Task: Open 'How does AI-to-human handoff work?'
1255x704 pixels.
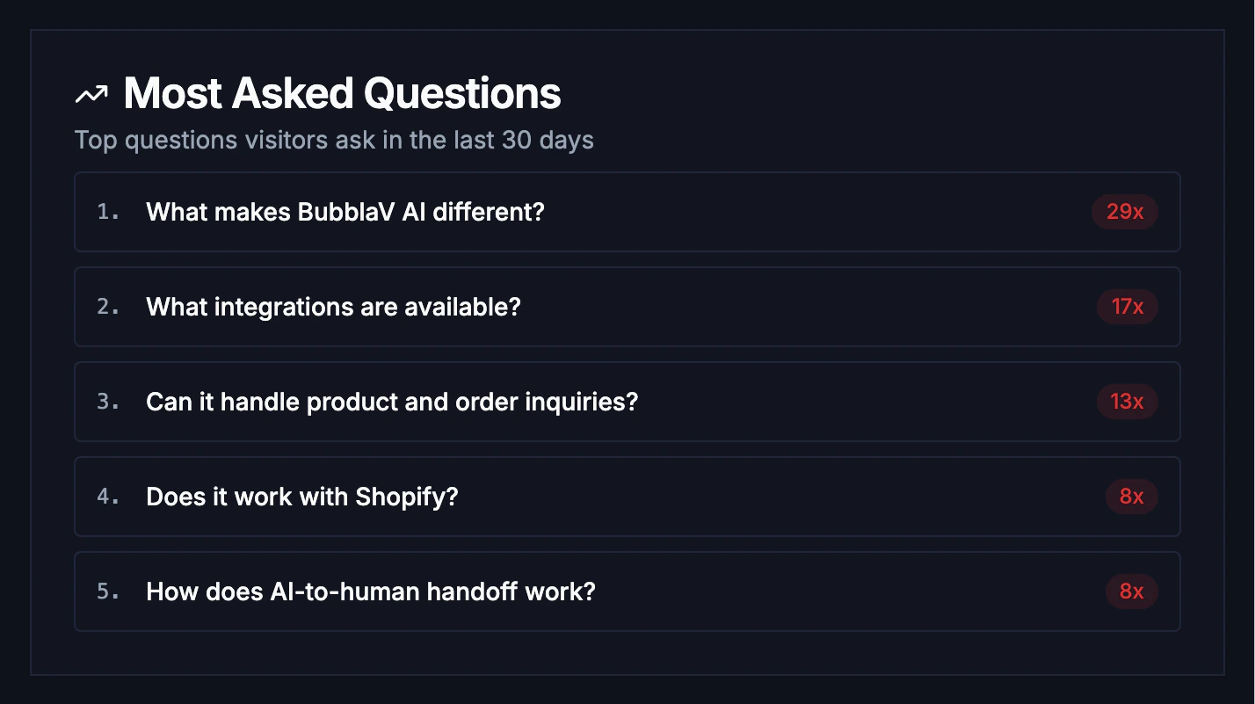Action: click(371, 592)
